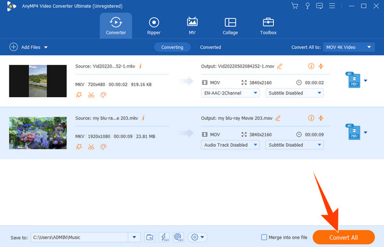The height and width of the screenshot is (247, 384).
Task: Click the 23.81 MB file size text
Action: [x=145, y=137]
